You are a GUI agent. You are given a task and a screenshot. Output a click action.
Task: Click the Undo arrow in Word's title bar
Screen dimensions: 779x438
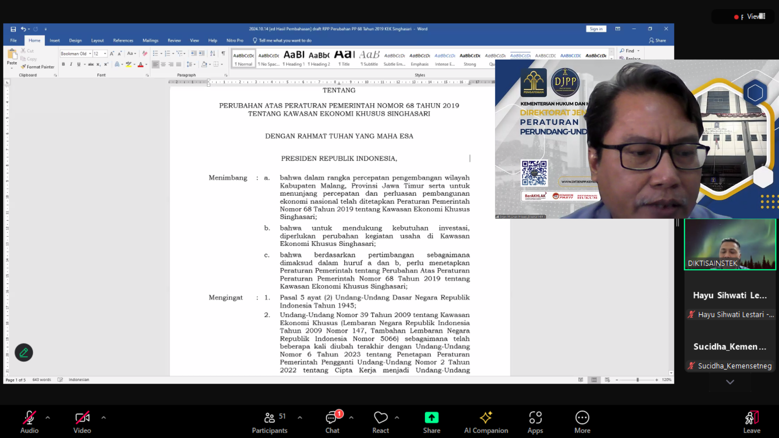tap(23, 29)
